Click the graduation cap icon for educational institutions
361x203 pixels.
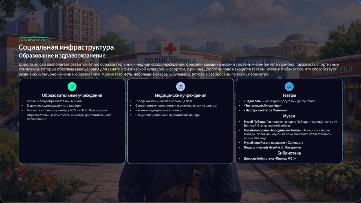[x=72, y=87]
